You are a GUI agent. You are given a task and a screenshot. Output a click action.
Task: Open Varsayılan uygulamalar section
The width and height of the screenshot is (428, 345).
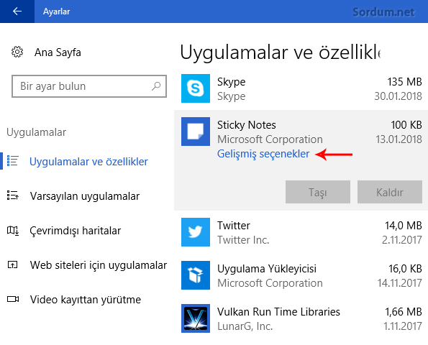(x=85, y=196)
